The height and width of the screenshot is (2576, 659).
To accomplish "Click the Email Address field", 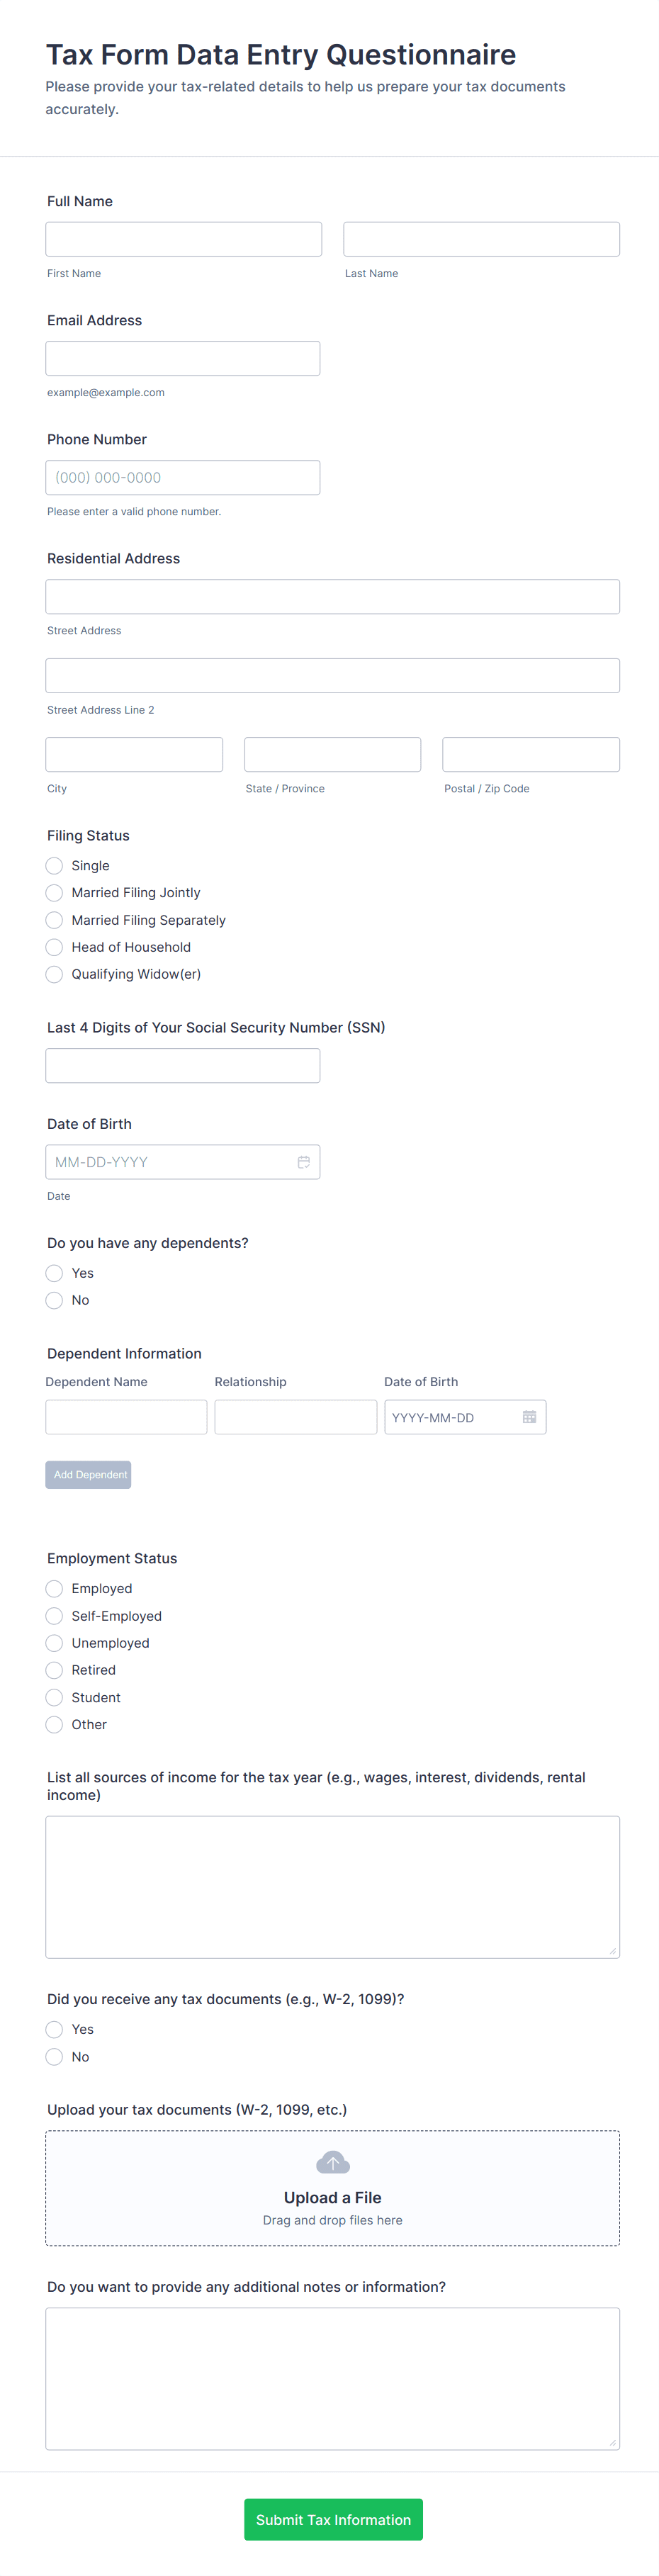I will (x=183, y=359).
